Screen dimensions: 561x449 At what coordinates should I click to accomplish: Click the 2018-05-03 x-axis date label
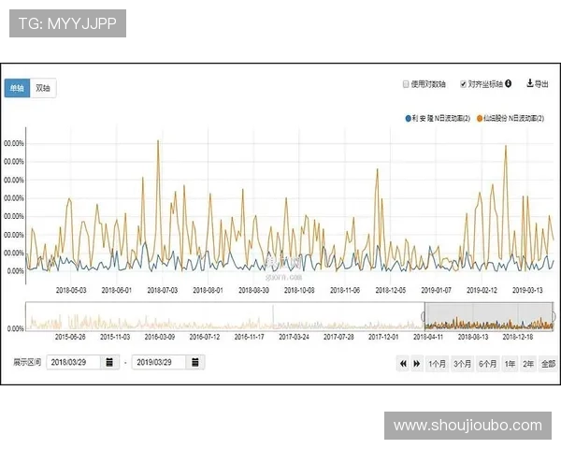(71, 290)
